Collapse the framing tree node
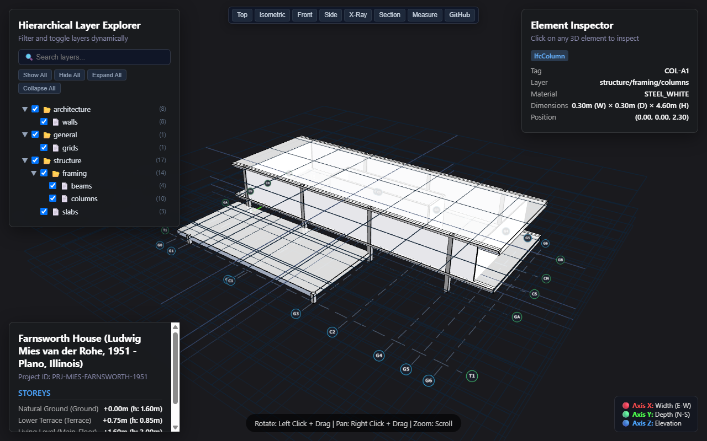Image resolution: width=707 pixels, height=441 pixels. (x=34, y=174)
